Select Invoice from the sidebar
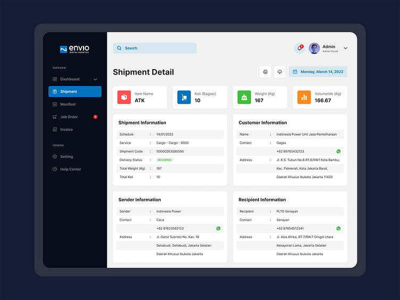Viewport: 400px width, 300px height. tap(66, 130)
